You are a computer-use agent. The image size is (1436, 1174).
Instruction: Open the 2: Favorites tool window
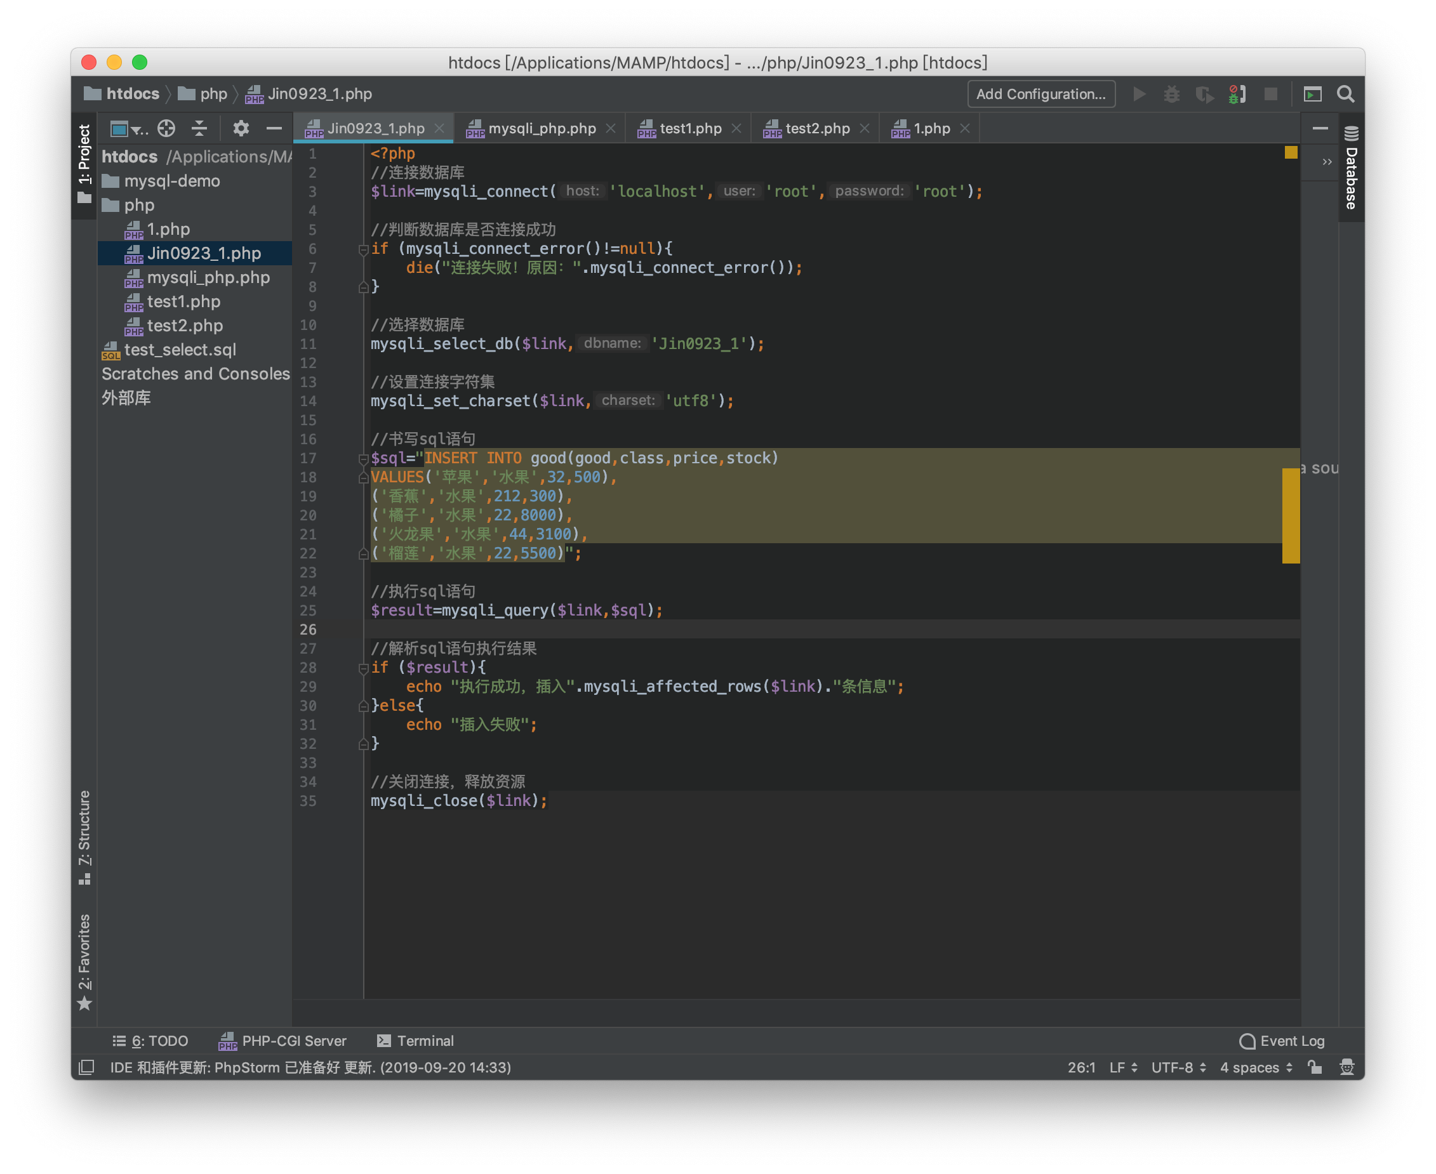tap(84, 962)
